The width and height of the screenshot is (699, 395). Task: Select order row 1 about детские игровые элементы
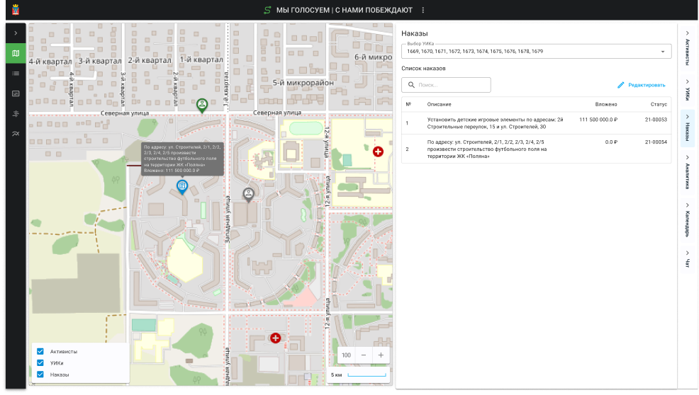(x=536, y=123)
